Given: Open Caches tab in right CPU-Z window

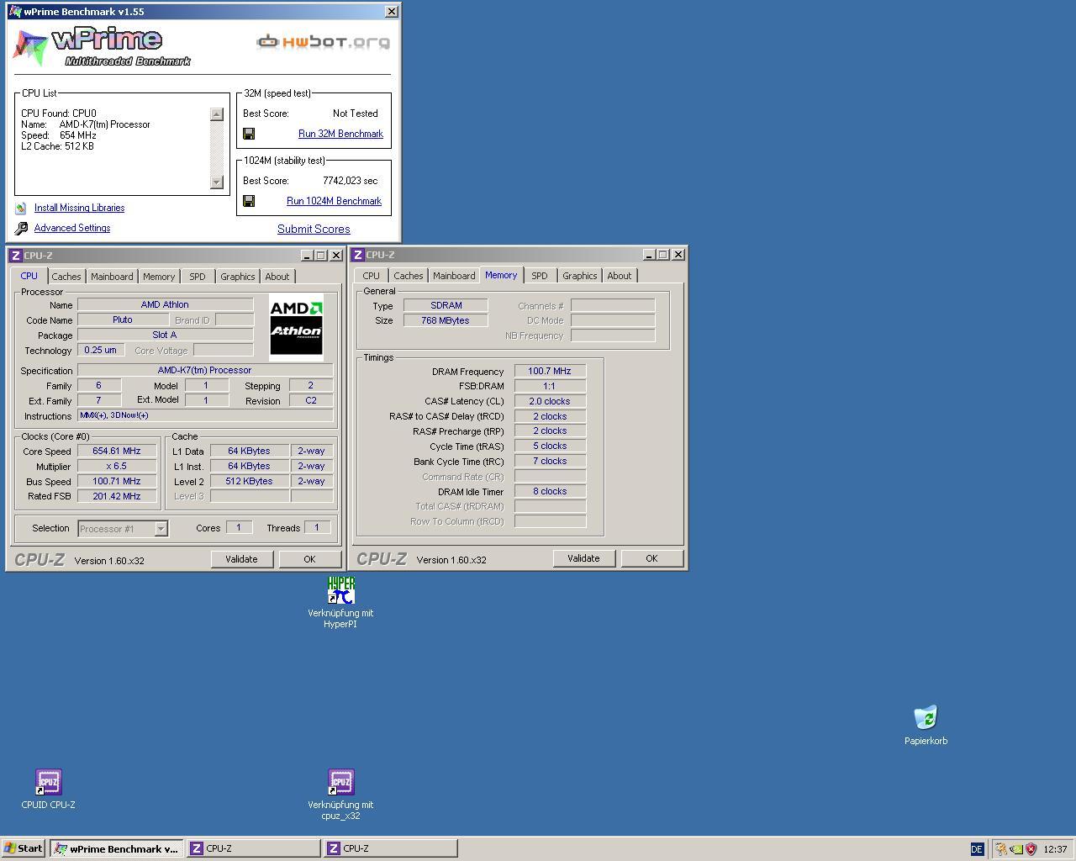Looking at the screenshot, I should click(x=408, y=275).
